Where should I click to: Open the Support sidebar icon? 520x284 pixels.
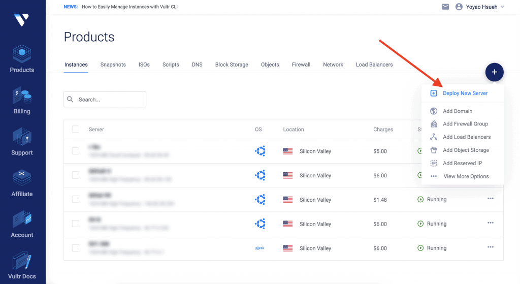pos(22,142)
